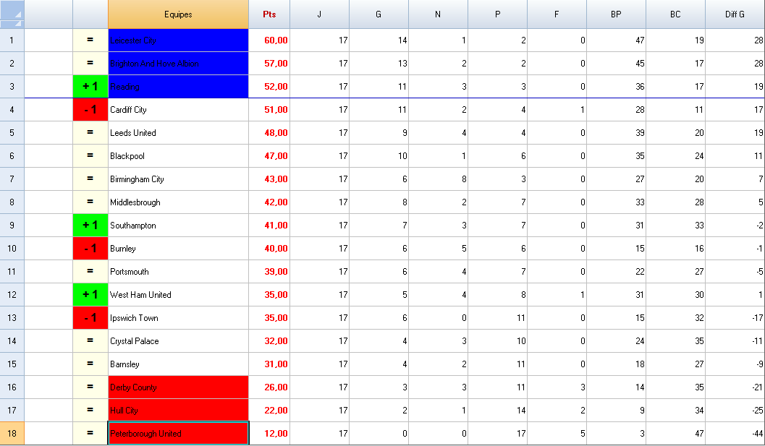Select Leicester City's 60,00 points cell
The image size is (765, 446).
[x=269, y=40]
